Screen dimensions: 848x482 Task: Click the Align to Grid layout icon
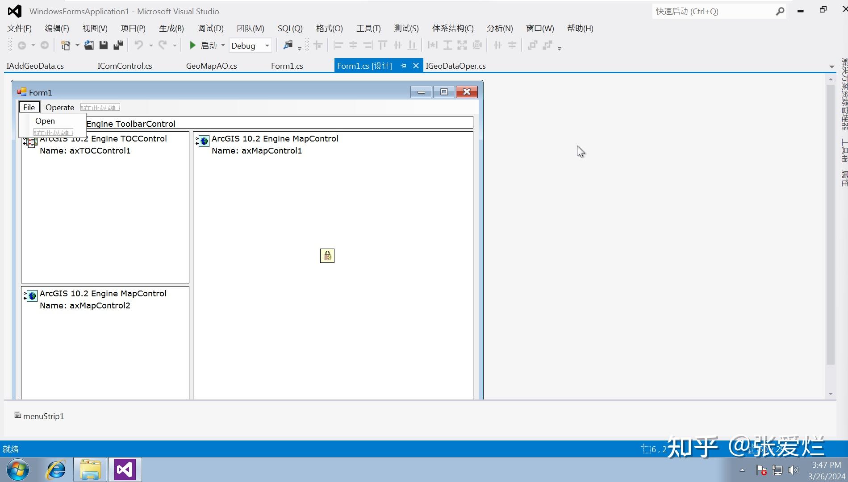318,46
